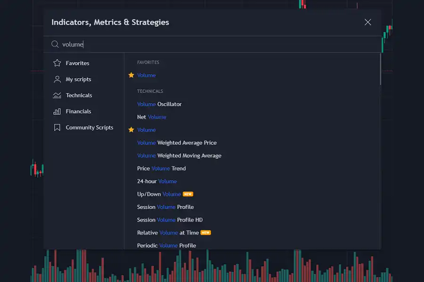Add the Volume indicator under Technicals
The height and width of the screenshot is (282, 424).
coord(147,130)
